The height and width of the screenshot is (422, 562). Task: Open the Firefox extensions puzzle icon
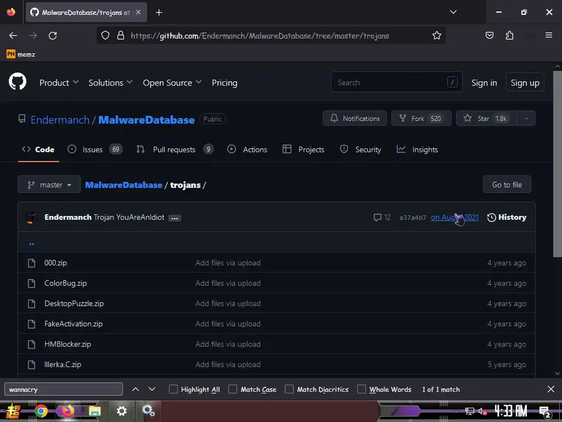(509, 35)
